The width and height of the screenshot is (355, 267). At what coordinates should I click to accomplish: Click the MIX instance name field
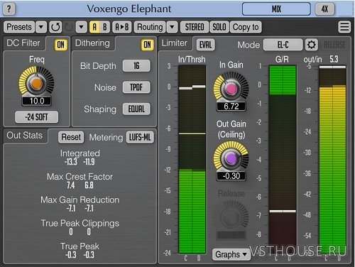276,9
